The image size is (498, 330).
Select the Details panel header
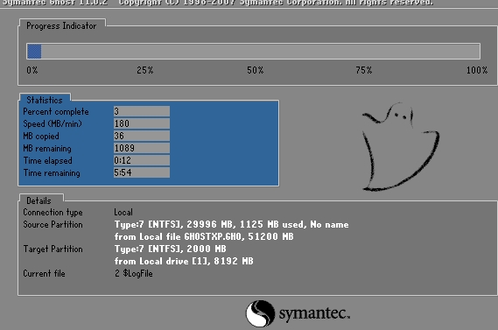pyautogui.click(x=39, y=200)
